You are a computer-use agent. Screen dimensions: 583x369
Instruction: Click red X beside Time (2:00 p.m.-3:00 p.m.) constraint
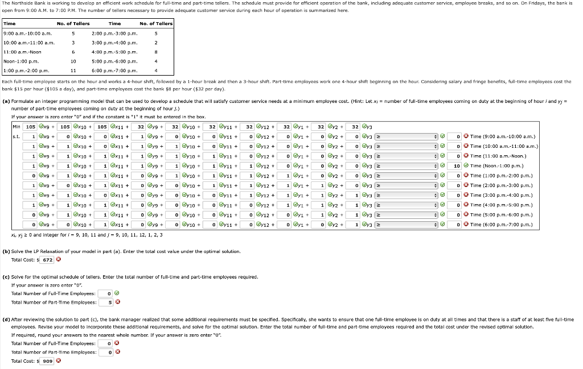coord(466,185)
